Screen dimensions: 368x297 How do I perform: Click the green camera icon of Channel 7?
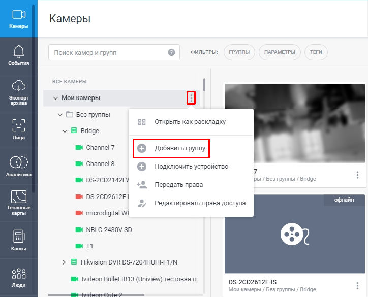pos(79,147)
